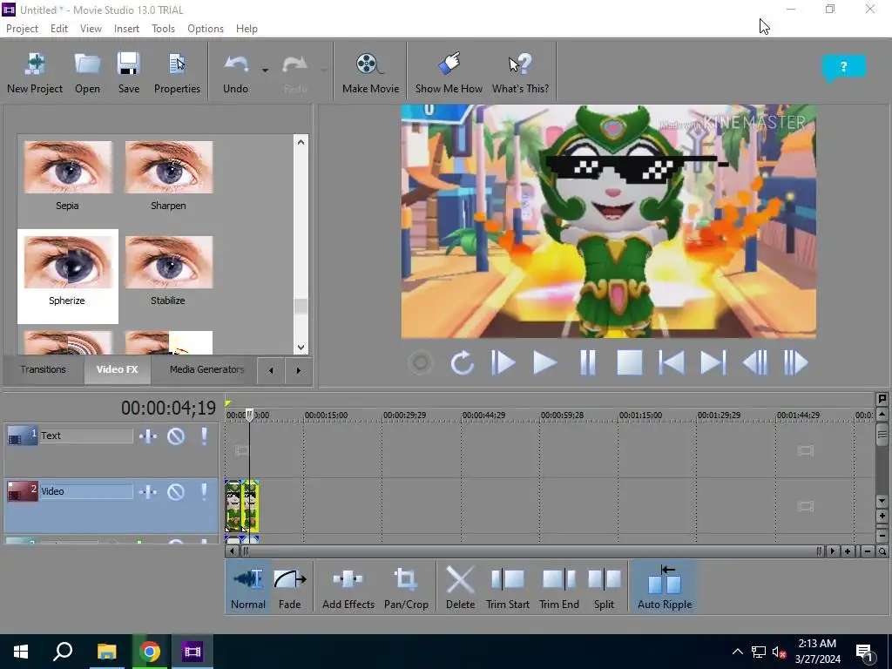Open a project file with Open
The height and width of the screenshot is (669, 892).
tap(87, 73)
